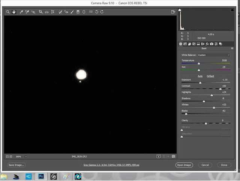The height and width of the screenshot is (181, 240).
Task: Select the Radial Filter tool
Action: click(x=84, y=12)
